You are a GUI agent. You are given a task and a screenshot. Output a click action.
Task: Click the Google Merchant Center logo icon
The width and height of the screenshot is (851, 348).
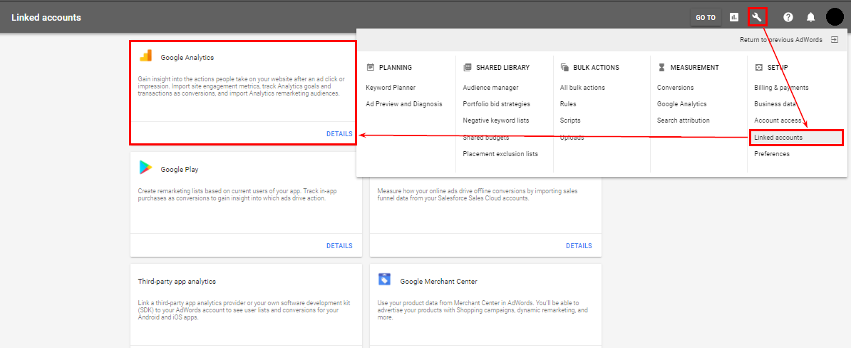[x=384, y=280]
